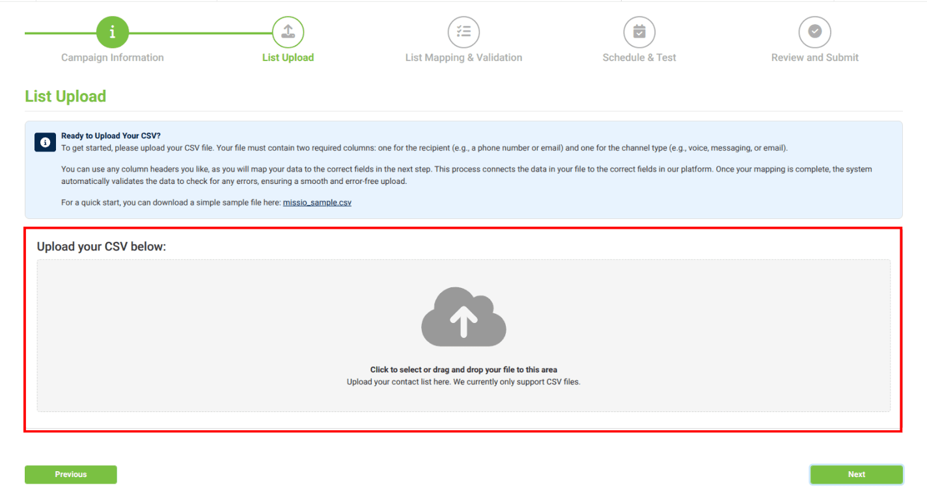This screenshot has width=927, height=492.
Task: Click the Previous button
Action: 71,474
